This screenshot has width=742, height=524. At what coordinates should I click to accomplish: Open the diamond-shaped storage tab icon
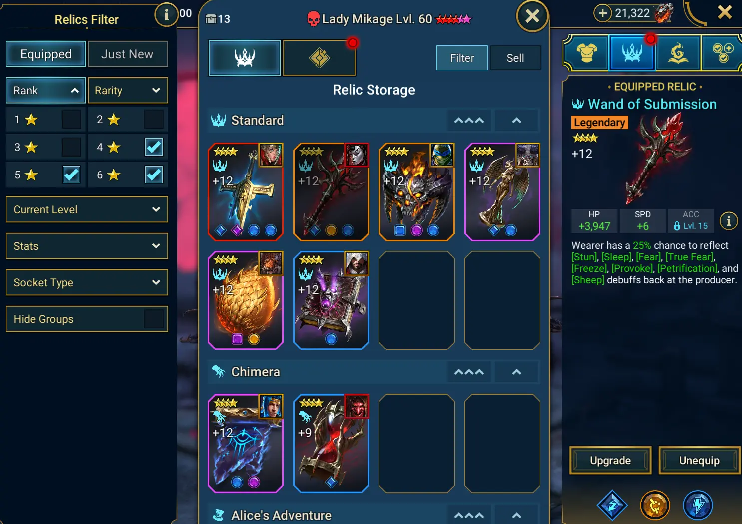pyautogui.click(x=319, y=58)
